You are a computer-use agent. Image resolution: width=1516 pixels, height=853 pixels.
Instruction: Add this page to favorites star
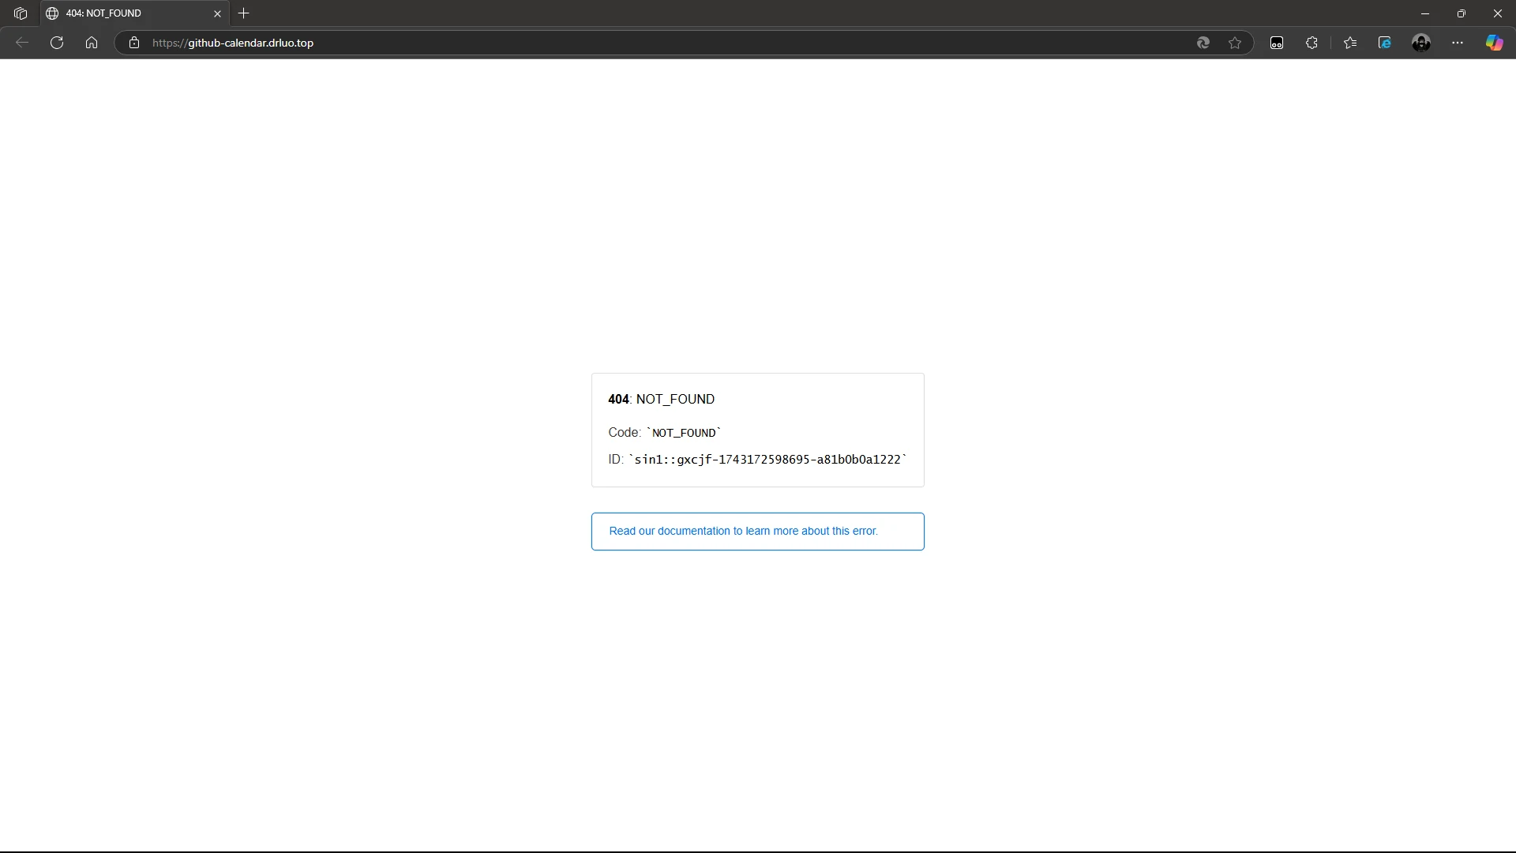(1235, 43)
